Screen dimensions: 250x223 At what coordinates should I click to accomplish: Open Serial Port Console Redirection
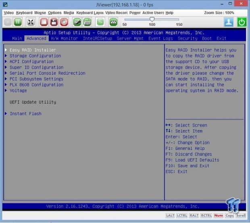[47, 73]
